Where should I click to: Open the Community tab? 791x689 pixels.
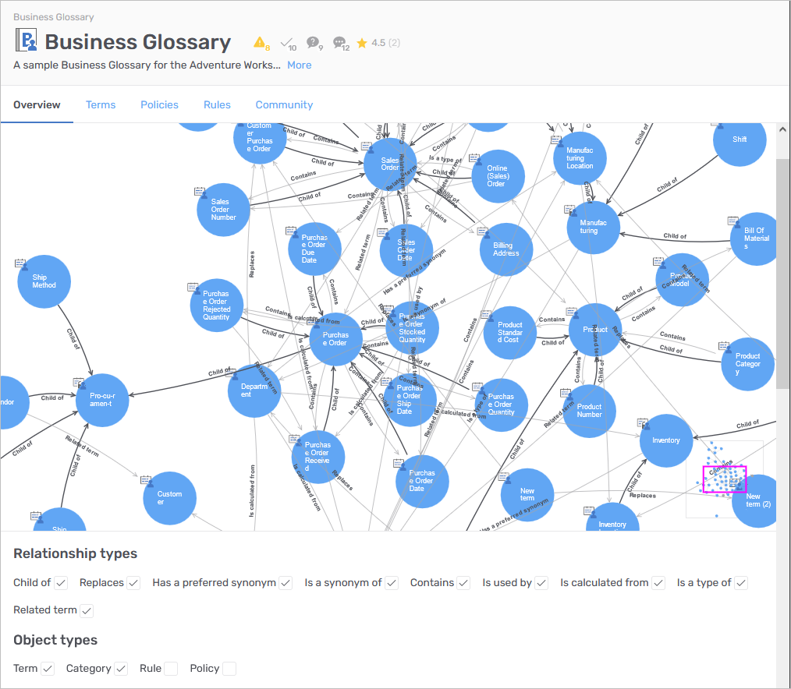pos(284,104)
